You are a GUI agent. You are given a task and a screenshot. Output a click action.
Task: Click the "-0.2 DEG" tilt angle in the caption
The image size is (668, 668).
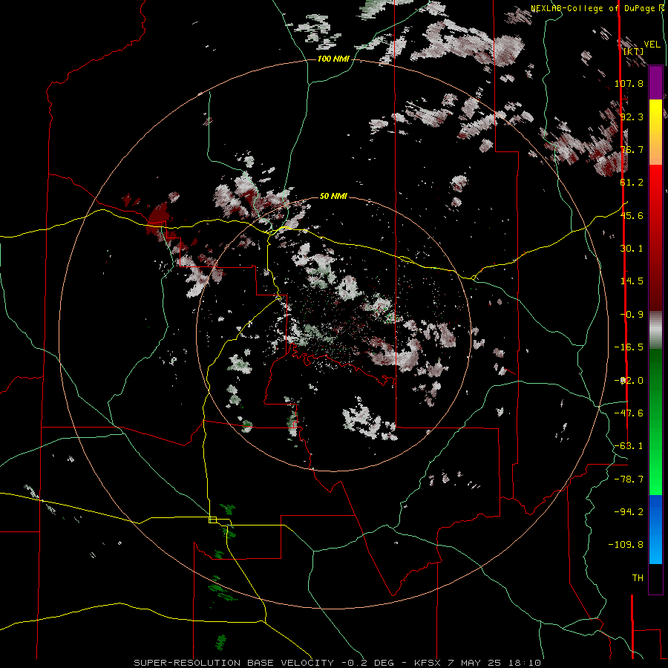pyautogui.click(x=369, y=663)
